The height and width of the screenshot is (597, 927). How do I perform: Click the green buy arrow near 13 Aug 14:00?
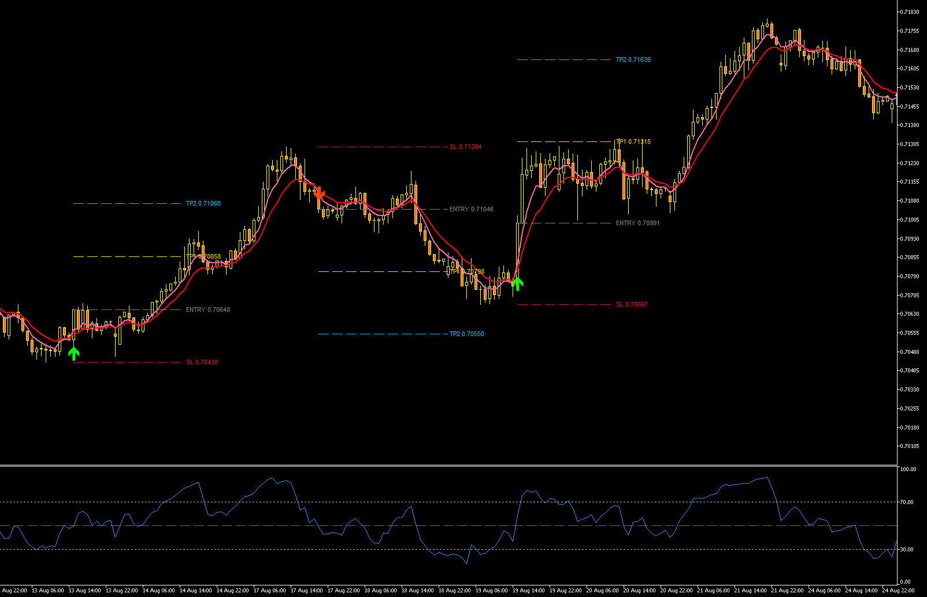[73, 353]
